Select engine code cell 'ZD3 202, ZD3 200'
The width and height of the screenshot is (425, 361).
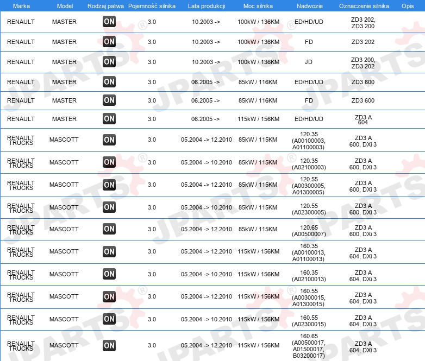point(363,23)
